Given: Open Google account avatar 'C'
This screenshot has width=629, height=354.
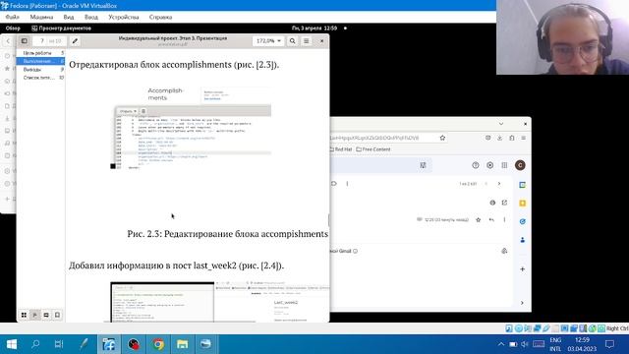Looking at the screenshot, I should [x=520, y=165].
